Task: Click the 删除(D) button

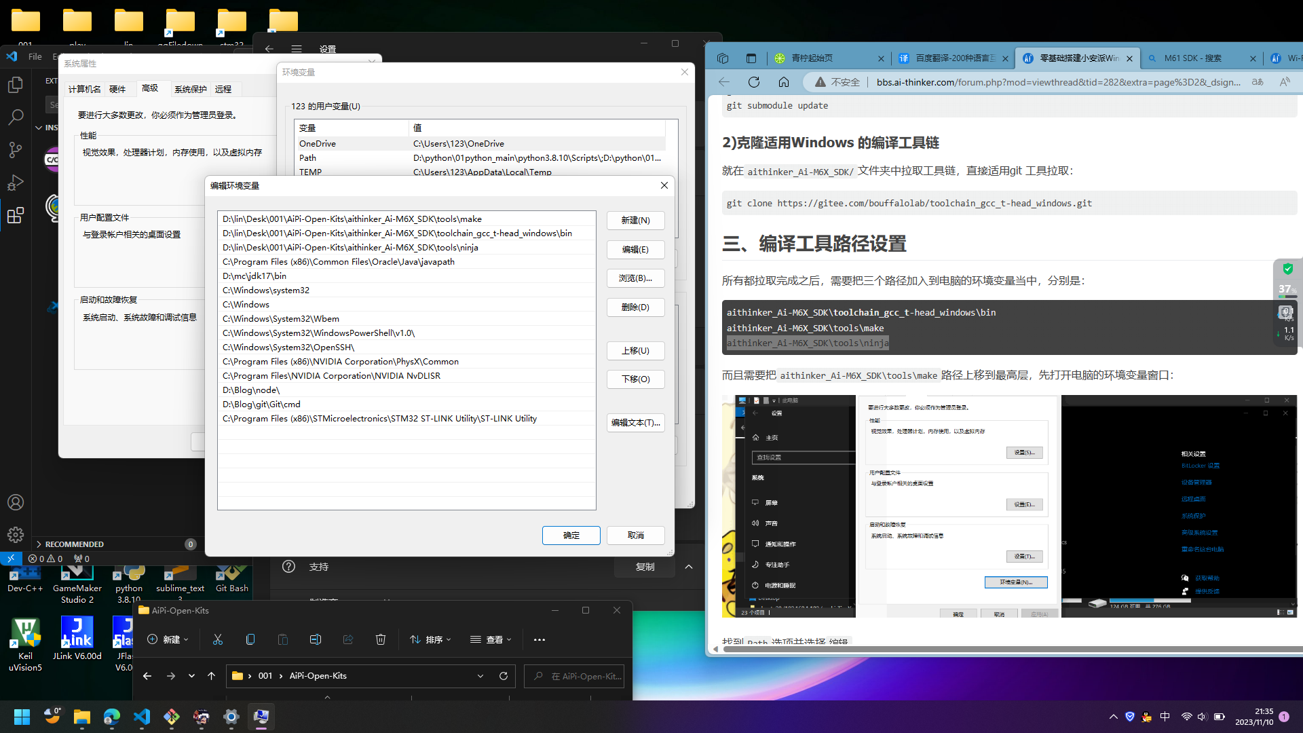Action: [636, 307]
